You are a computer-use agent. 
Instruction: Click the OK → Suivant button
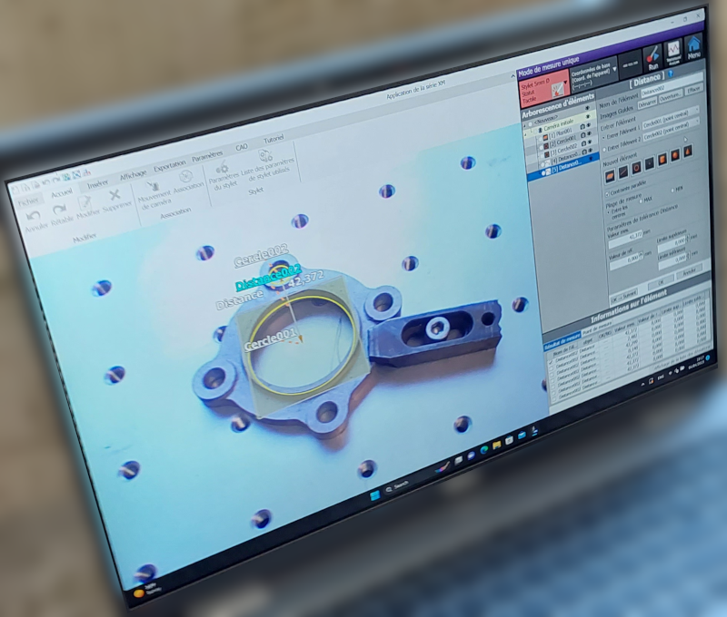click(623, 294)
